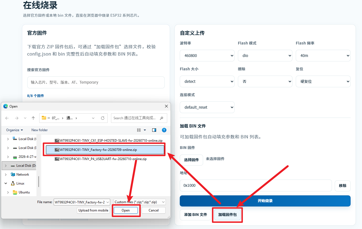Change view layout icon
The image size is (362, 229).
click(139, 130)
